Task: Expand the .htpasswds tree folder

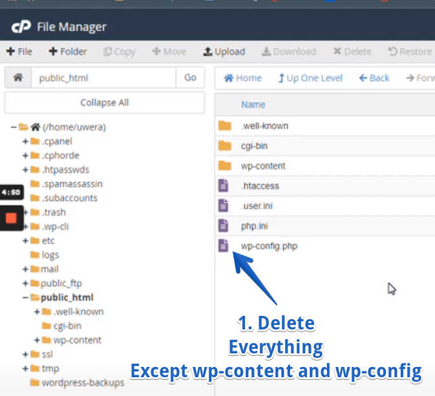Action: [x=25, y=170]
